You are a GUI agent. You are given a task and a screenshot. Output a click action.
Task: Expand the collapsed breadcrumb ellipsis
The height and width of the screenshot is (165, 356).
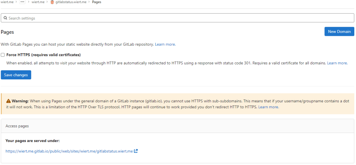(23, 2)
